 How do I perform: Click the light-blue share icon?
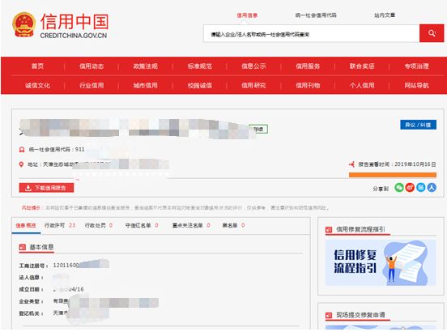tap(421, 188)
